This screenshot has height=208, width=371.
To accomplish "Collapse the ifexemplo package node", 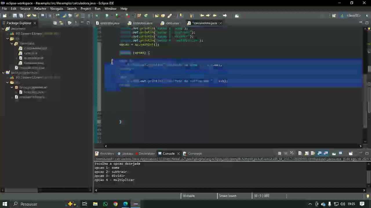I will tap(12, 43).
